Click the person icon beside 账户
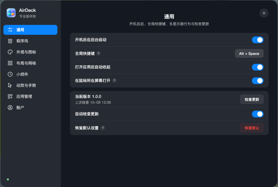 (10, 108)
